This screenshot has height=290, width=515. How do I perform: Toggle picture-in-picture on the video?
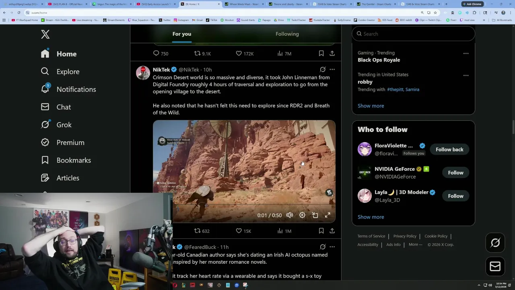pyautogui.click(x=315, y=215)
